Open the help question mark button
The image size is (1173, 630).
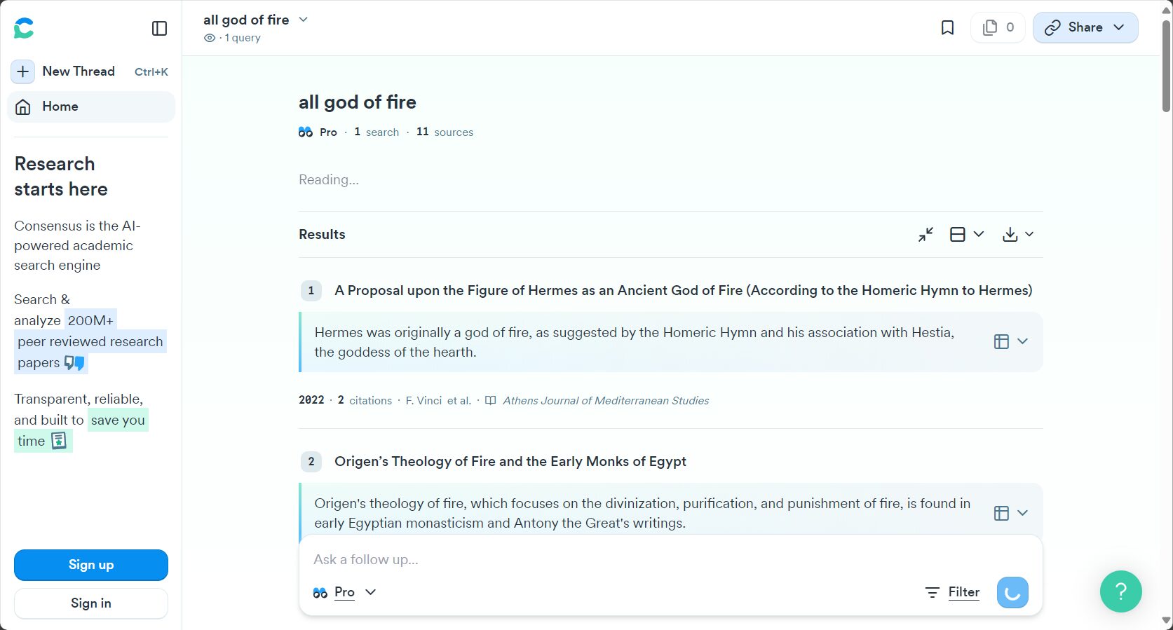pos(1120,591)
